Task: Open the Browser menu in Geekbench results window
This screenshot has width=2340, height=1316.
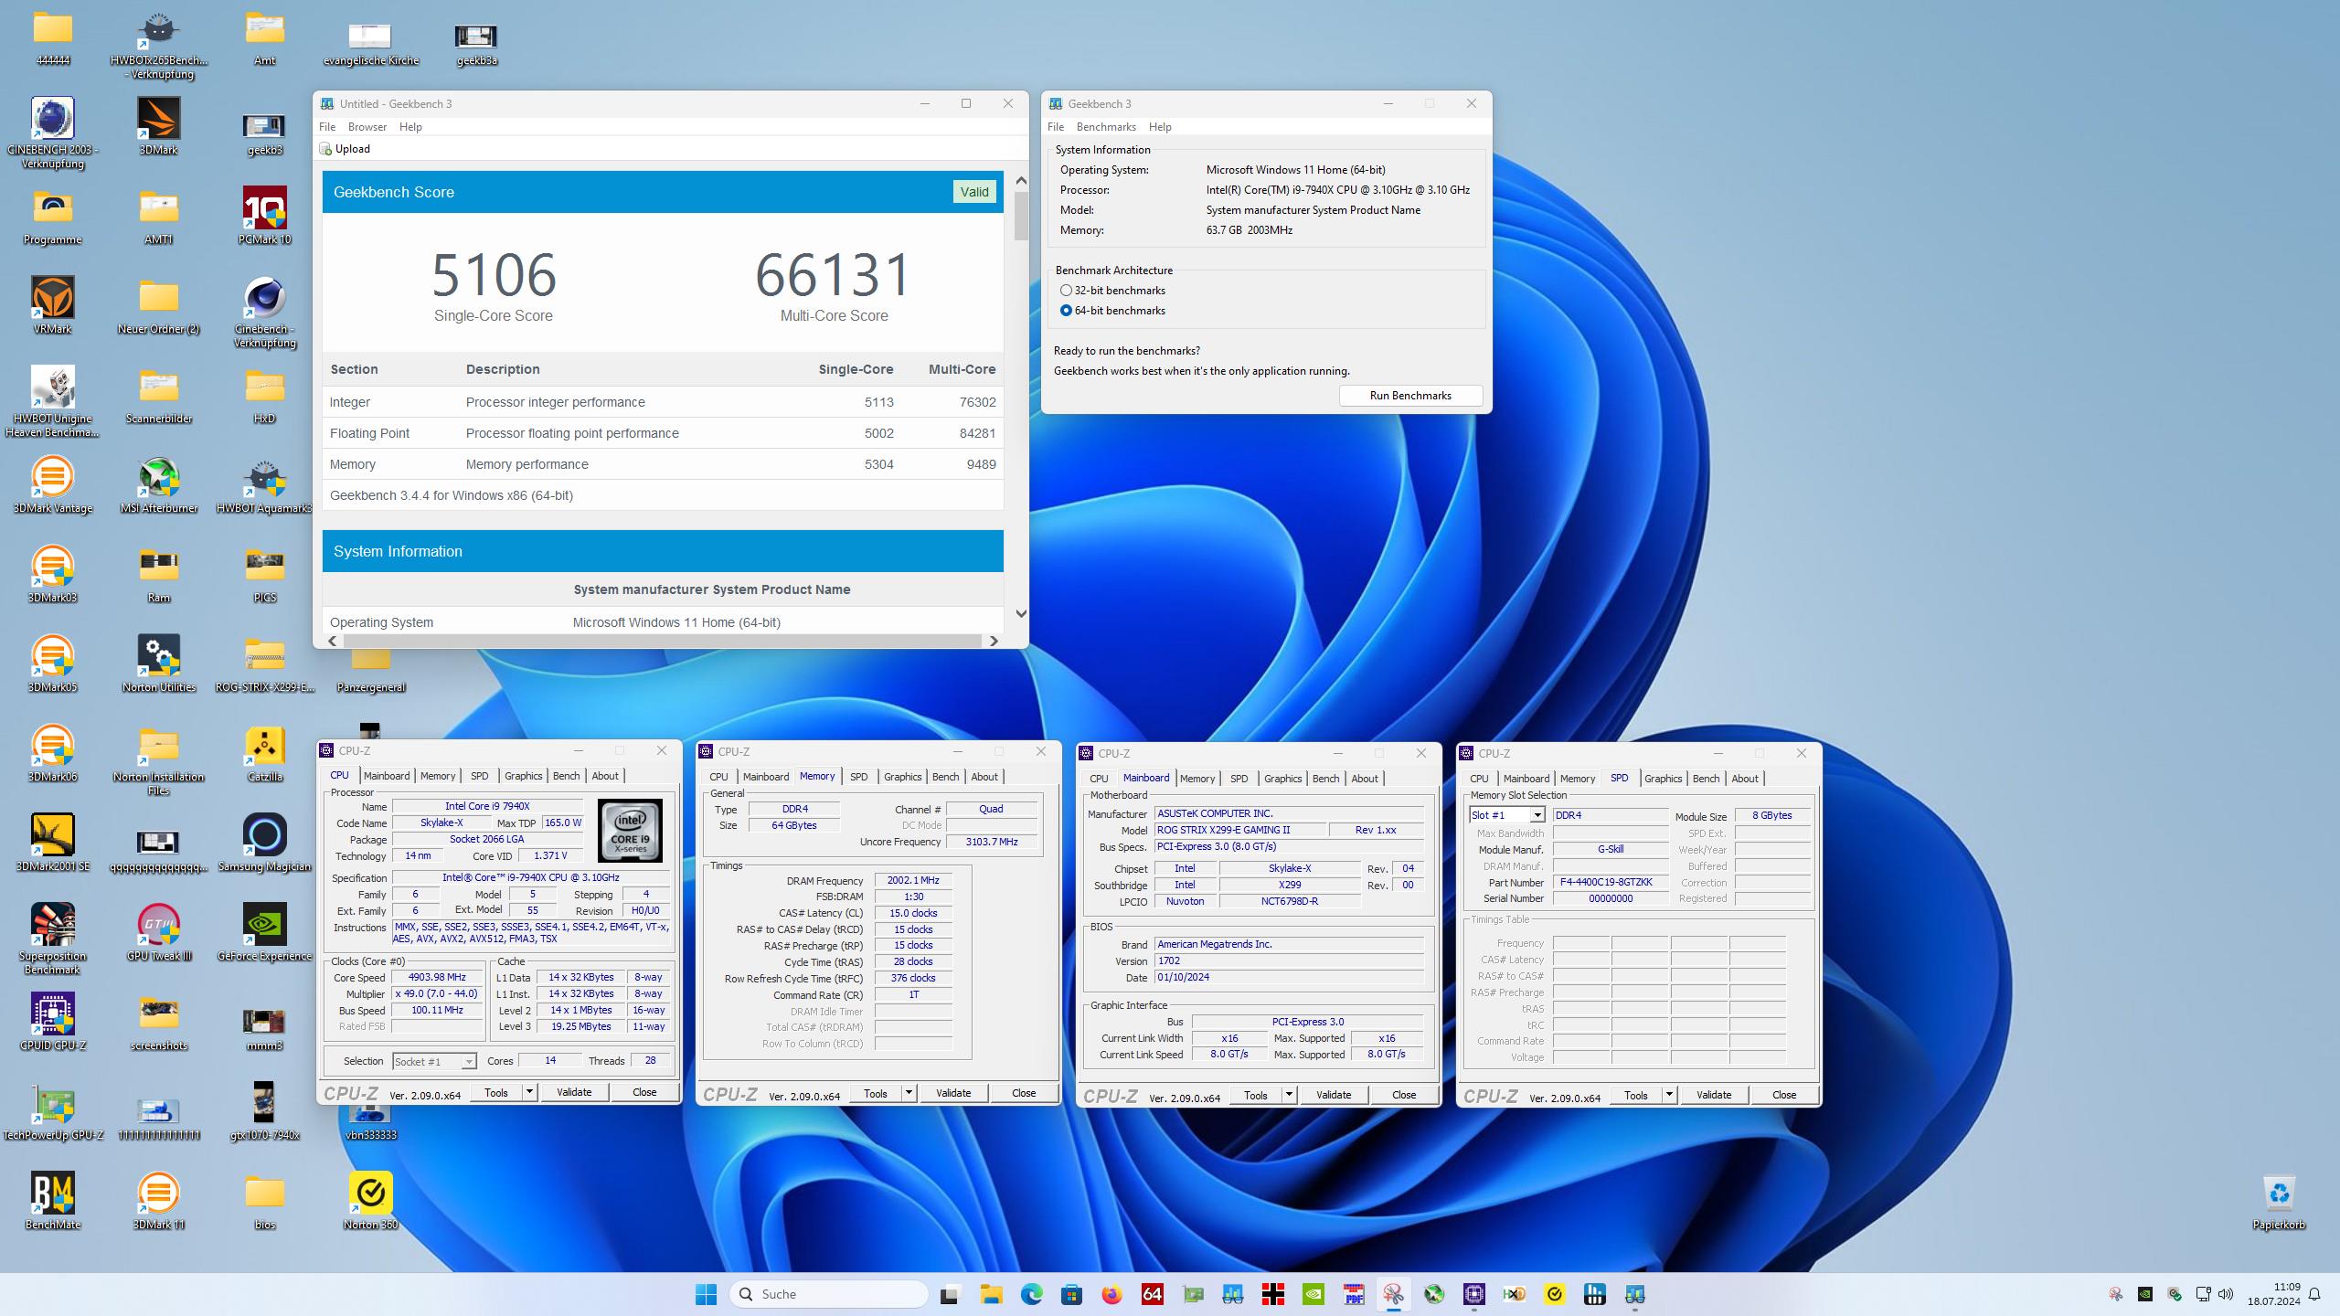Action: (x=367, y=127)
